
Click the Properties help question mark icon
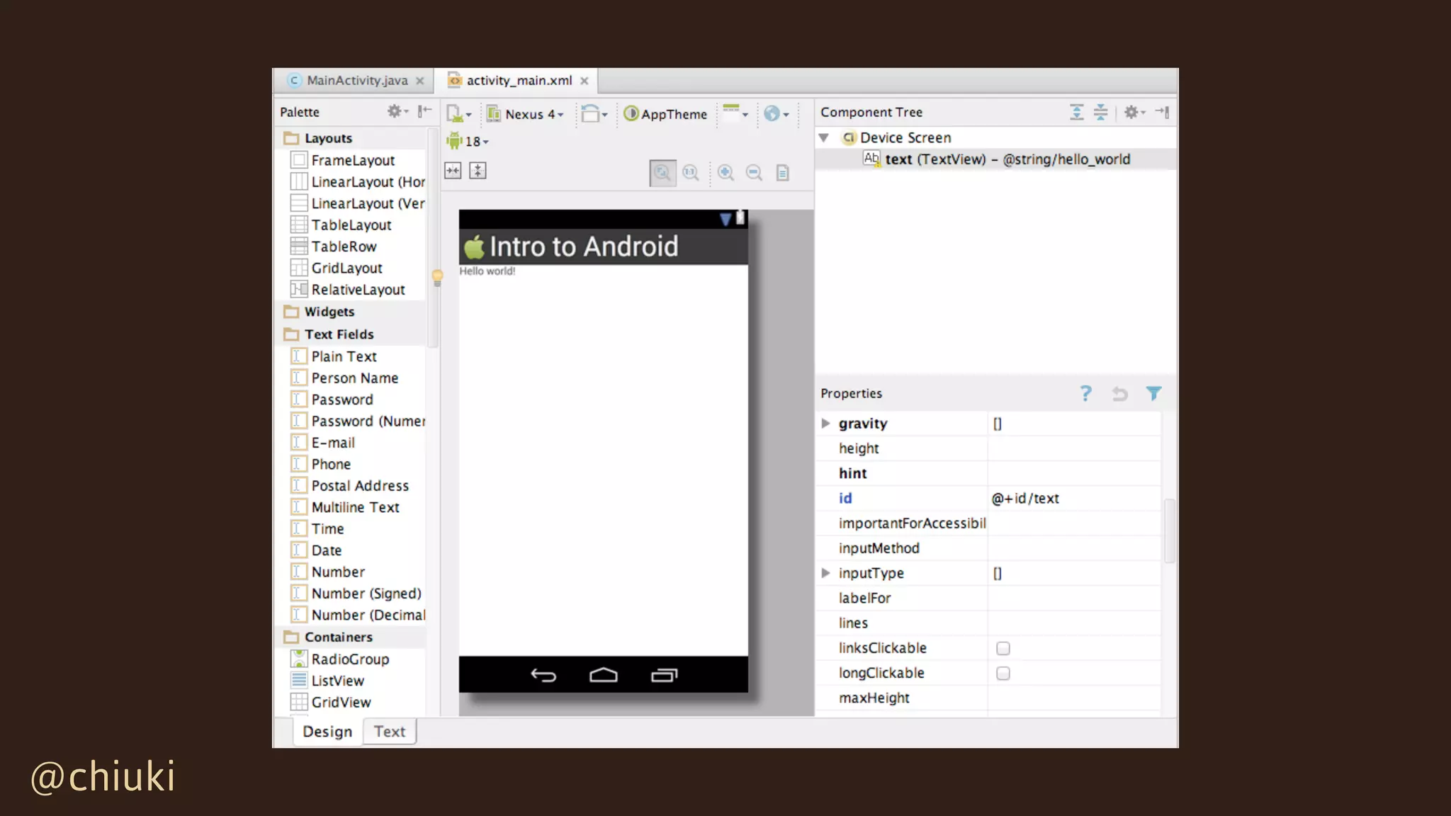click(1085, 393)
